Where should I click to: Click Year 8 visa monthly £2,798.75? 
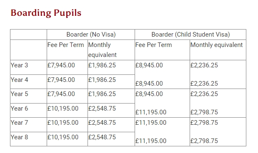204,141
